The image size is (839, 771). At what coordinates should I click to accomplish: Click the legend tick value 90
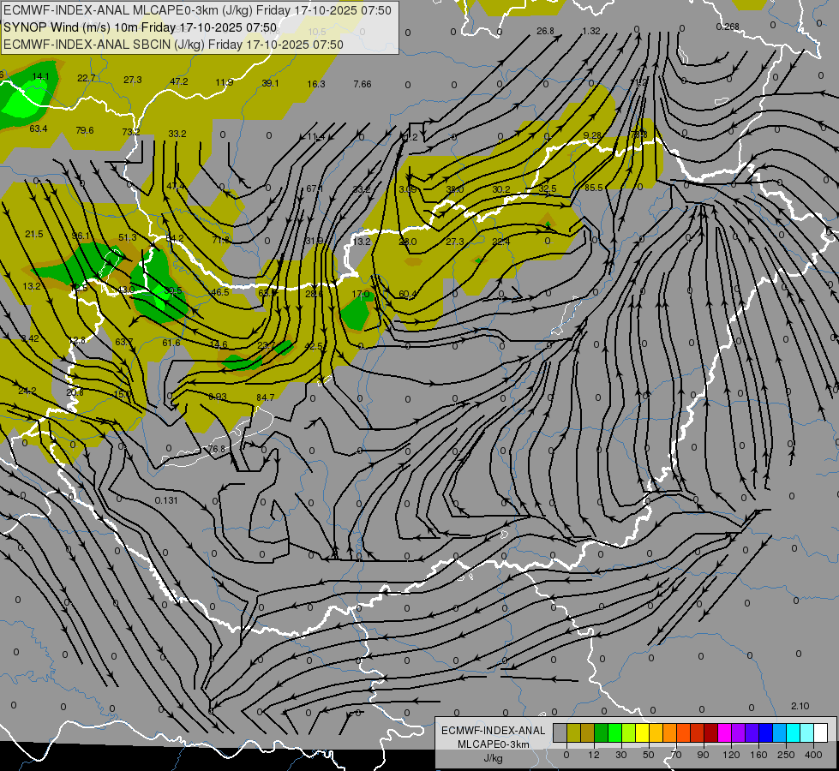pos(703,755)
